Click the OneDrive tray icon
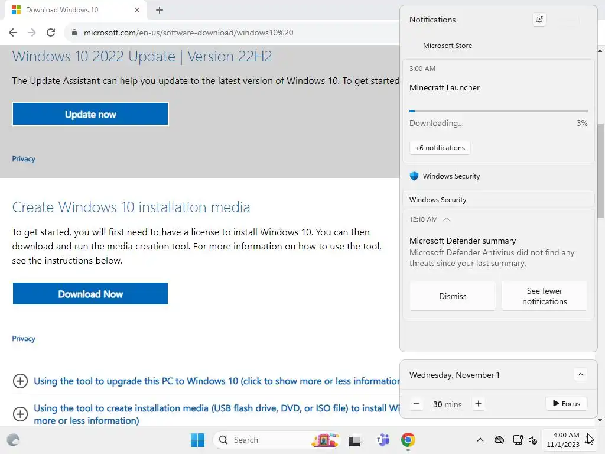This screenshot has height=454, width=605. coord(499,440)
